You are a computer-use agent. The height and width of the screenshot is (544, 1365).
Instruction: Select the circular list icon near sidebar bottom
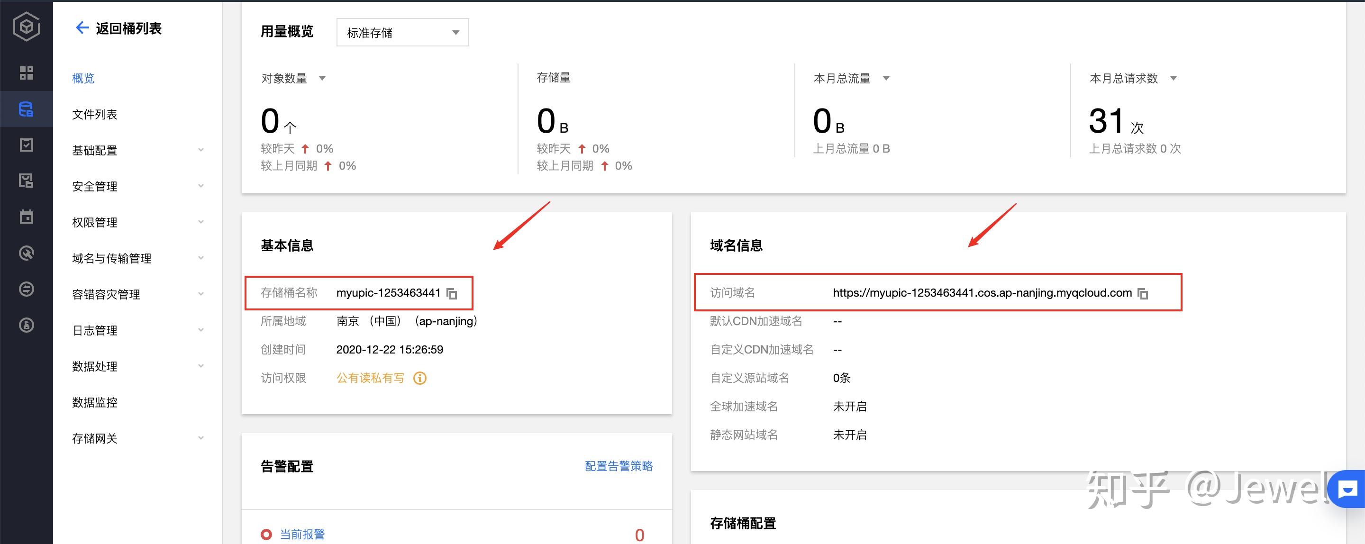point(27,289)
